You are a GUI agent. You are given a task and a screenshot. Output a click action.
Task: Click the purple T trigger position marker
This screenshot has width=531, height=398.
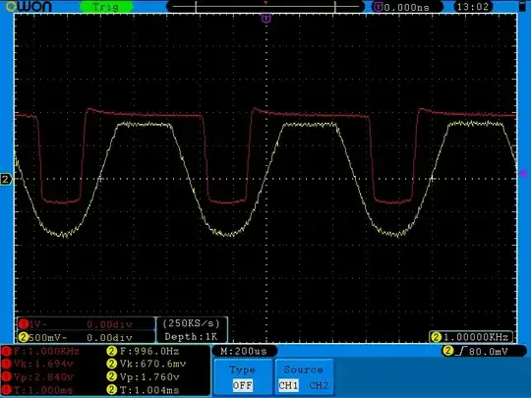tap(266, 18)
